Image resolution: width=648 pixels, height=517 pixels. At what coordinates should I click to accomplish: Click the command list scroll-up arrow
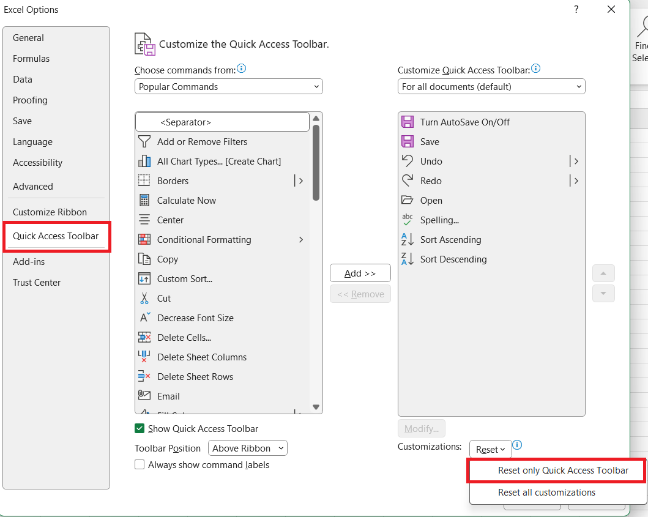[316, 119]
